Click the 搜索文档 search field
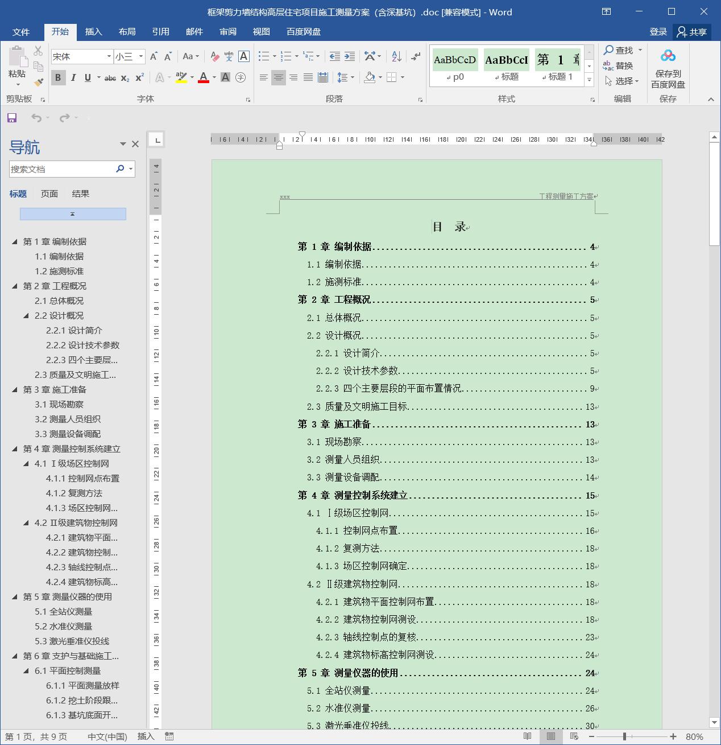721x745 pixels. click(62, 169)
